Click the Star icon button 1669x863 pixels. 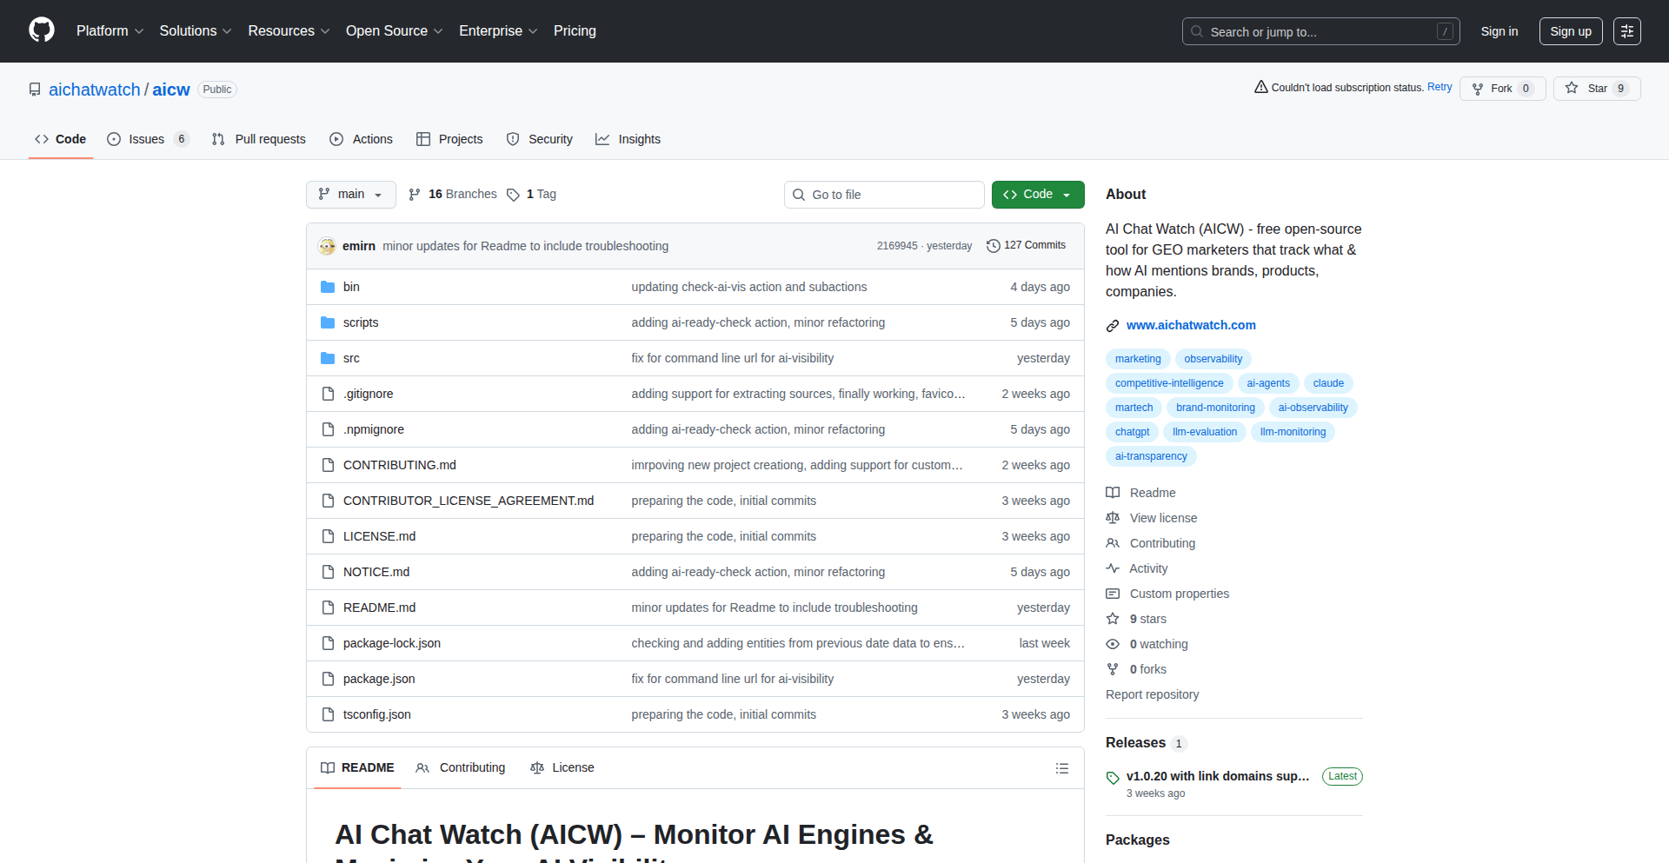click(x=1572, y=89)
